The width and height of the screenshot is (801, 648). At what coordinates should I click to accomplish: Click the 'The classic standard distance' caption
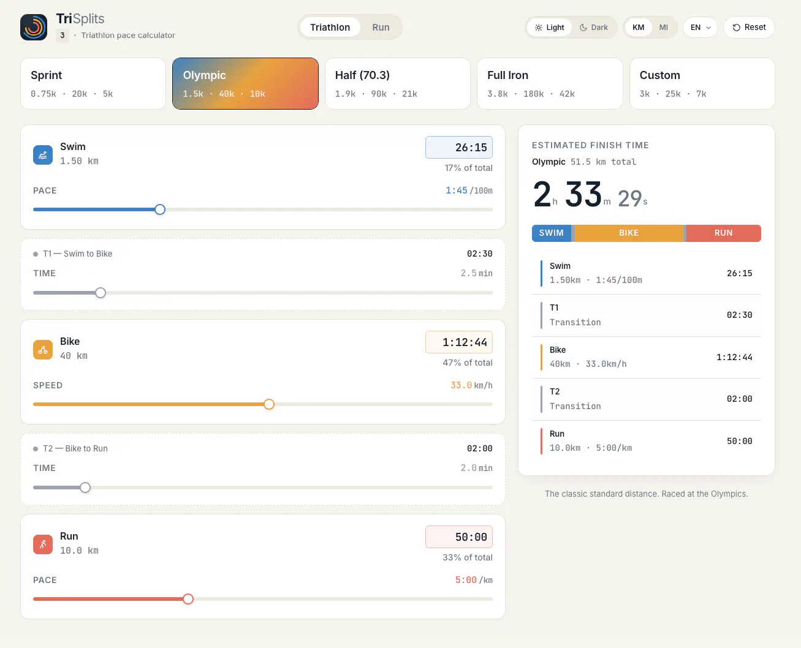647,494
